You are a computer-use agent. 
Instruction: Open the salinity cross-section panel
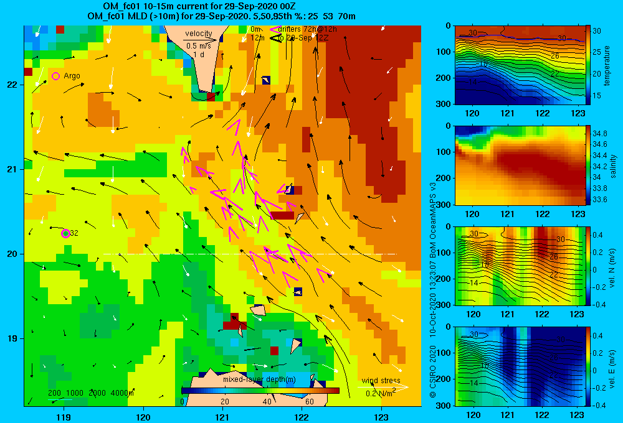520,165
